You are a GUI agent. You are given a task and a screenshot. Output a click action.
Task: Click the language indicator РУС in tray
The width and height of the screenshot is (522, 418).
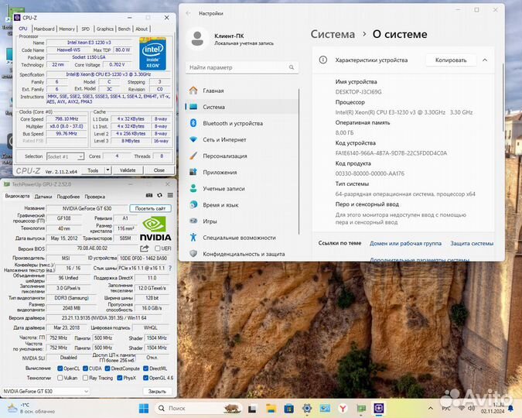click(446, 409)
